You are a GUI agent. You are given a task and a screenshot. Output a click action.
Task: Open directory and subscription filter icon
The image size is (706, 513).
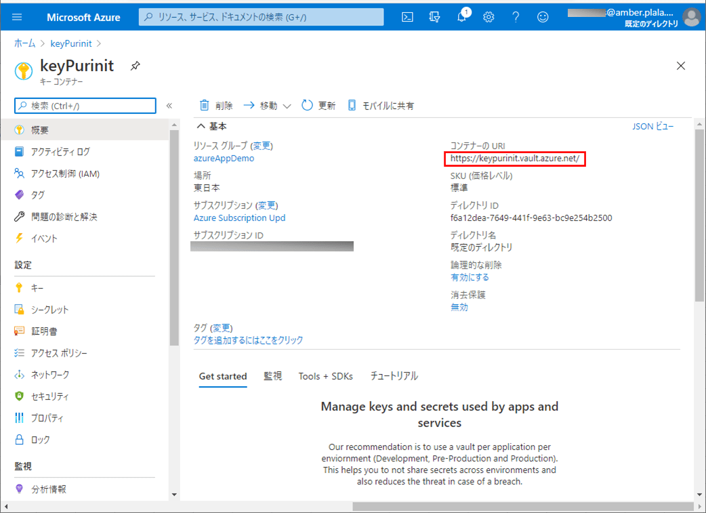[x=434, y=17]
